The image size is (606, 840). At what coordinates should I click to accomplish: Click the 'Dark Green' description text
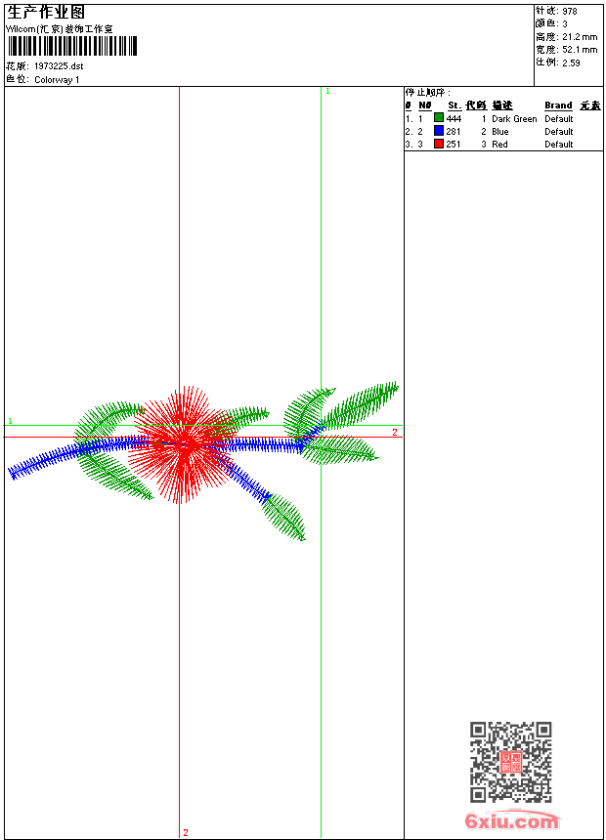(x=514, y=119)
